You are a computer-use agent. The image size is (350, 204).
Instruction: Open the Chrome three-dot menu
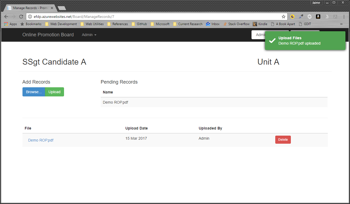click(x=344, y=17)
